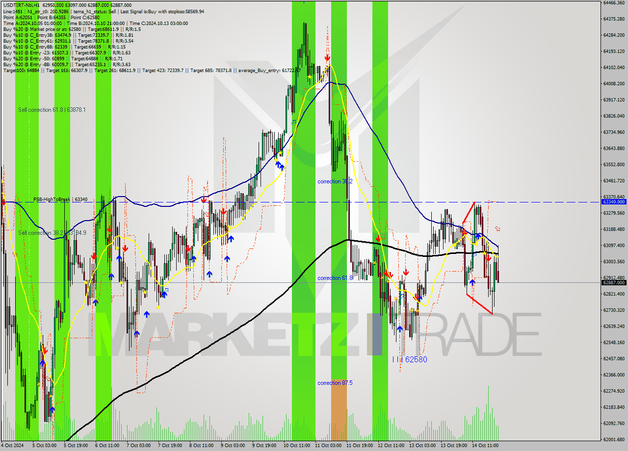Click price level 64193.240 on axis
Screen dimensions: 628x451
[x=613, y=51]
